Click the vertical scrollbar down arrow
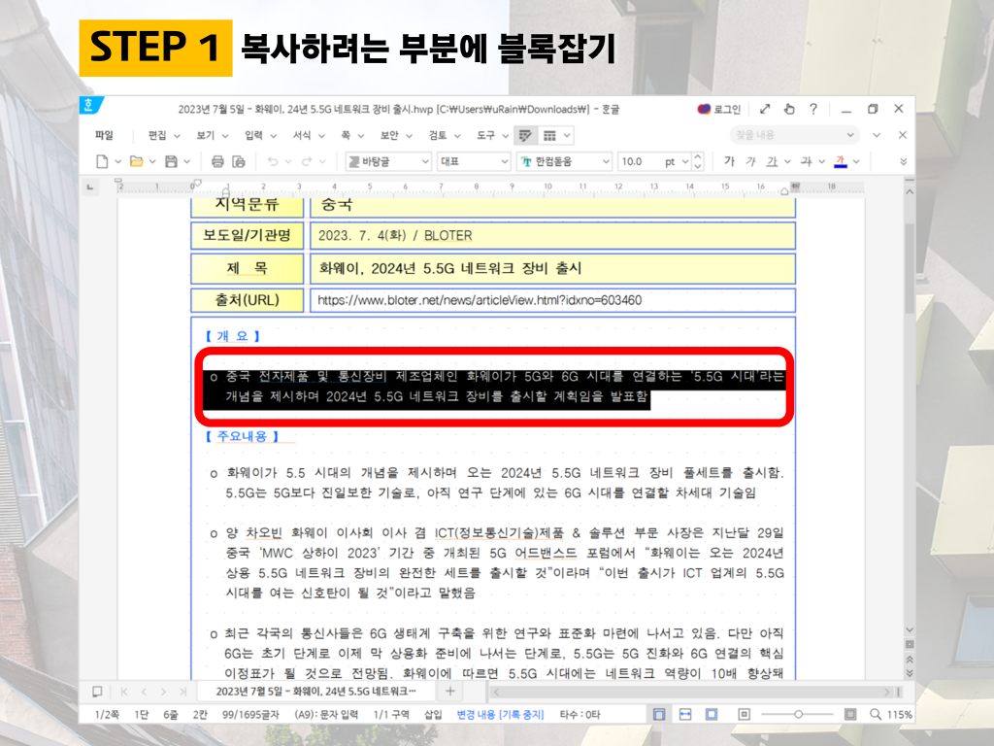994x746 pixels. (x=910, y=629)
